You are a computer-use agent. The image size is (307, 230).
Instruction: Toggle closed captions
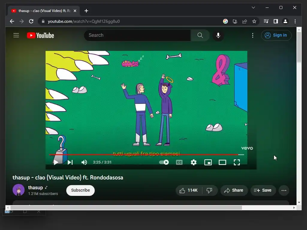coord(179,162)
